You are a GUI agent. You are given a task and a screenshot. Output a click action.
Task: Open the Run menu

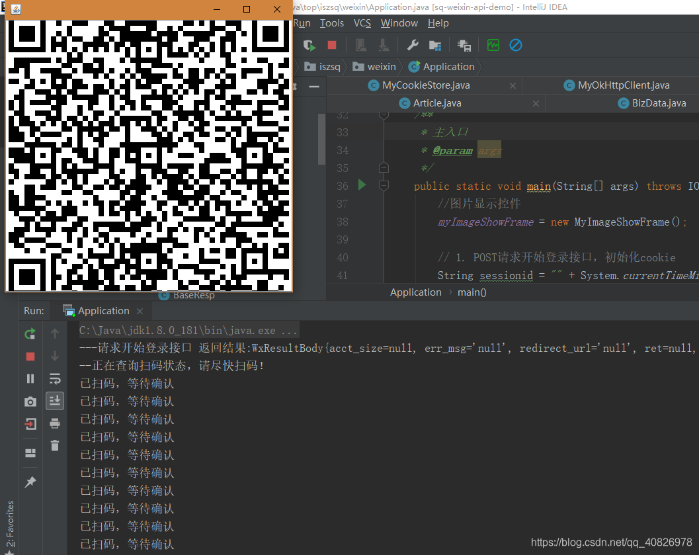302,23
